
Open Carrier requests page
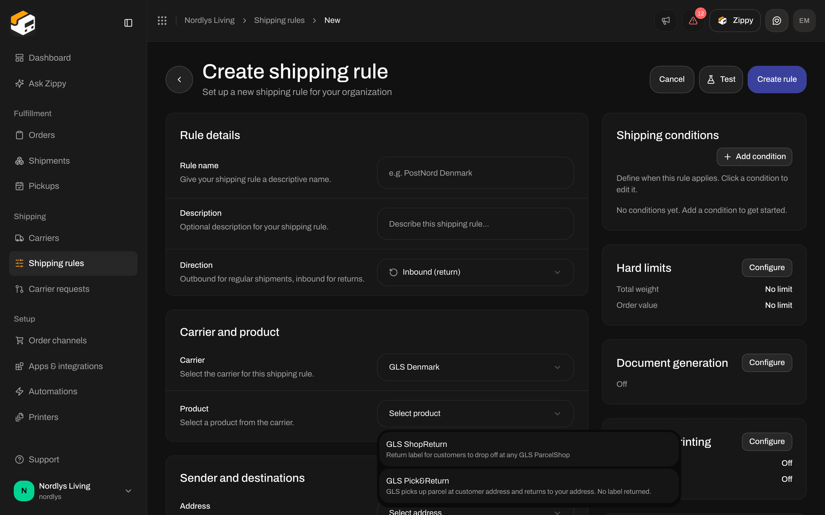(73, 289)
